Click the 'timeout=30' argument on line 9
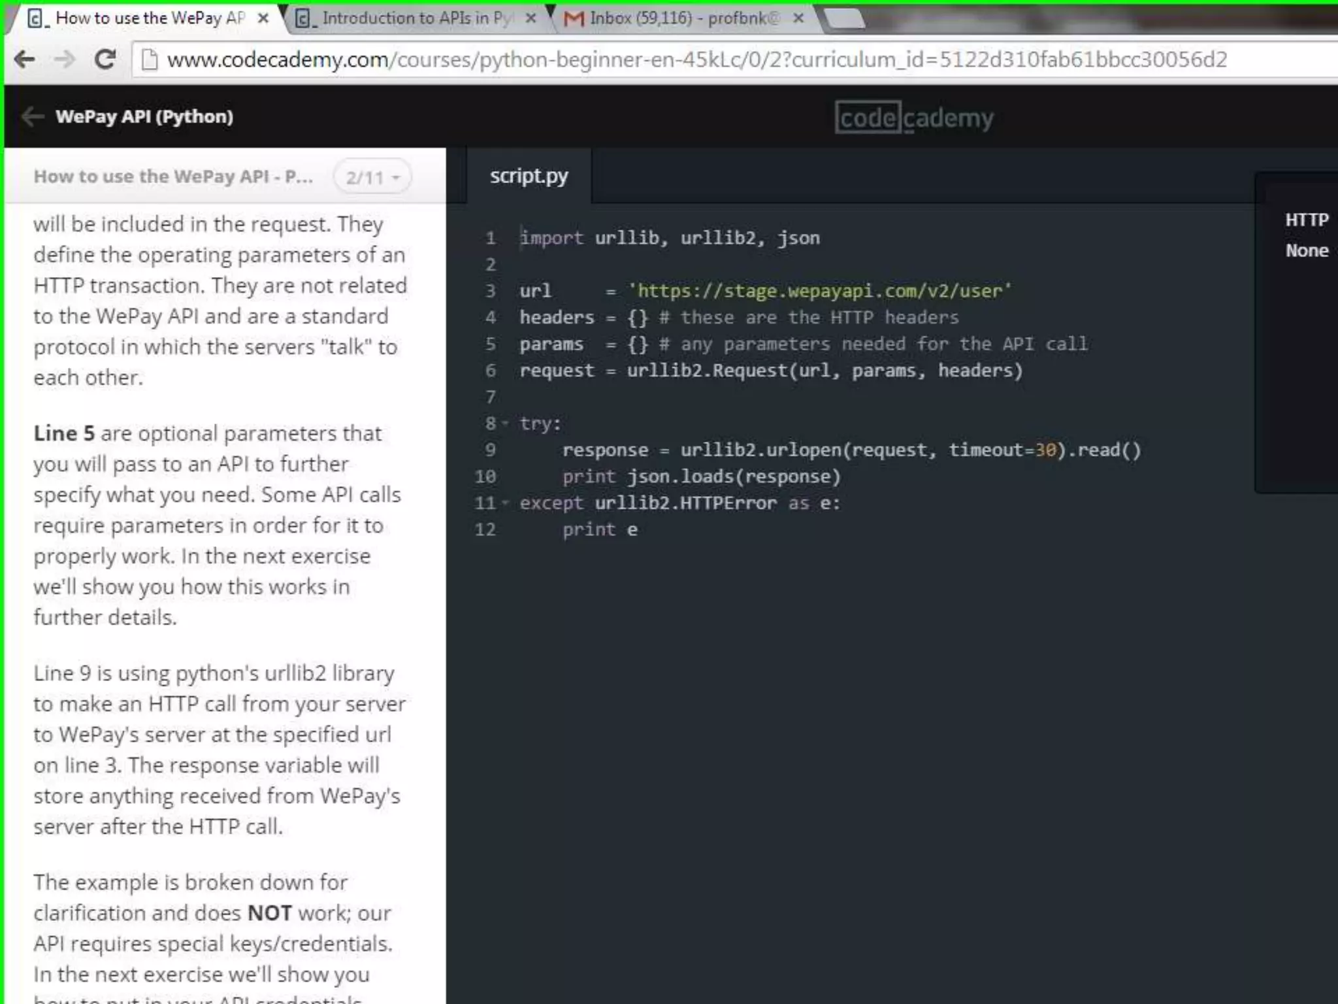The height and width of the screenshot is (1004, 1338). coord(1003,450)
